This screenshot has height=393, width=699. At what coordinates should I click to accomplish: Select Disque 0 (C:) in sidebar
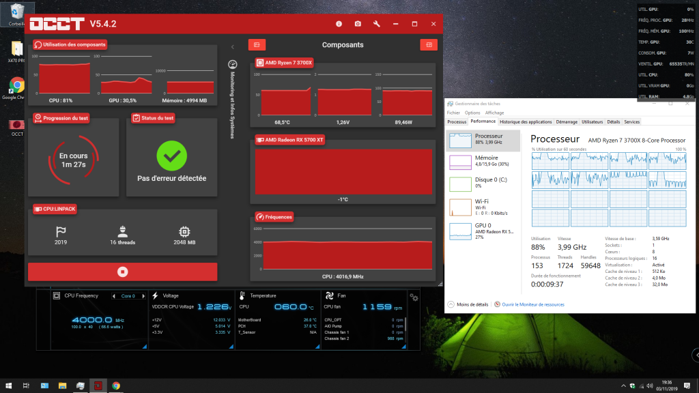[x=483, y=184]
